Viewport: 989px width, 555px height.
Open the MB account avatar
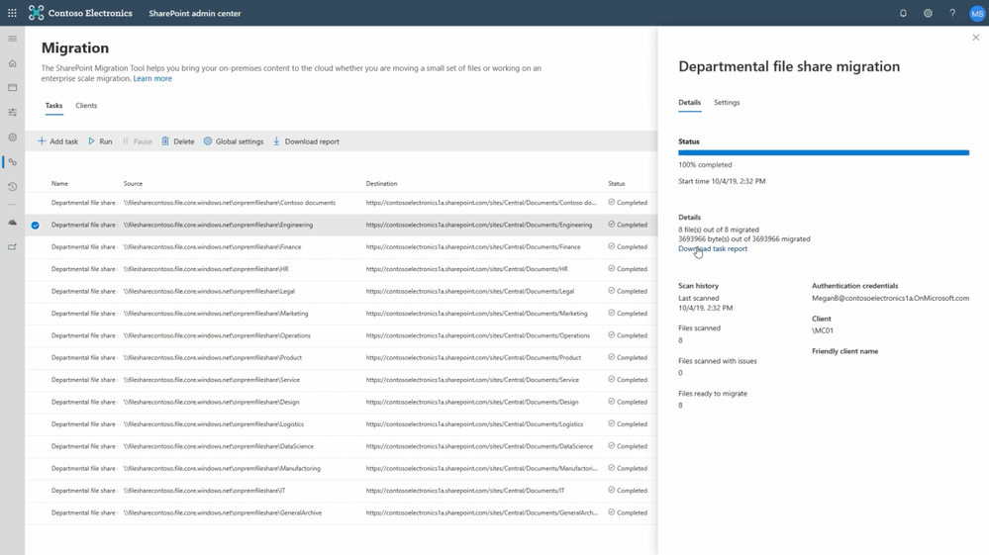pyautogui.click(x=977, y=13)
